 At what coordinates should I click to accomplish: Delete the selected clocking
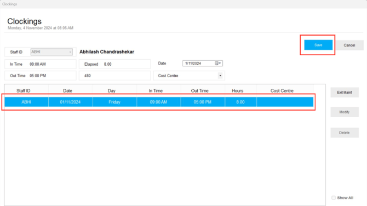(345, 133)
